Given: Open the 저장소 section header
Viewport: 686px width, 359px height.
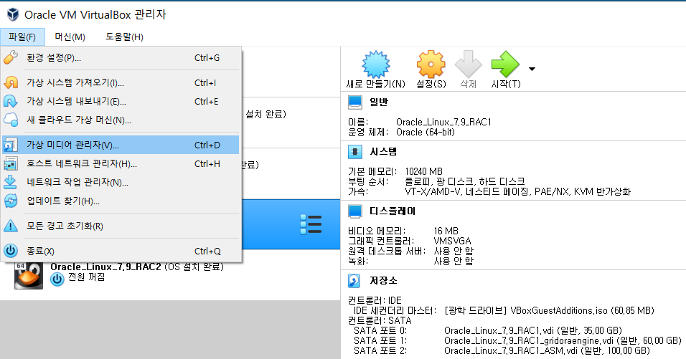Looking at the screenshot, I should click(x=383, y=280).
